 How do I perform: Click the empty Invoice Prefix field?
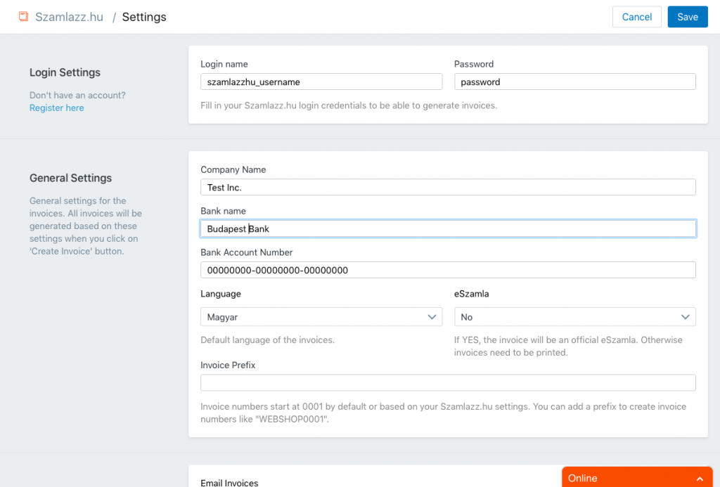[448, 382]
